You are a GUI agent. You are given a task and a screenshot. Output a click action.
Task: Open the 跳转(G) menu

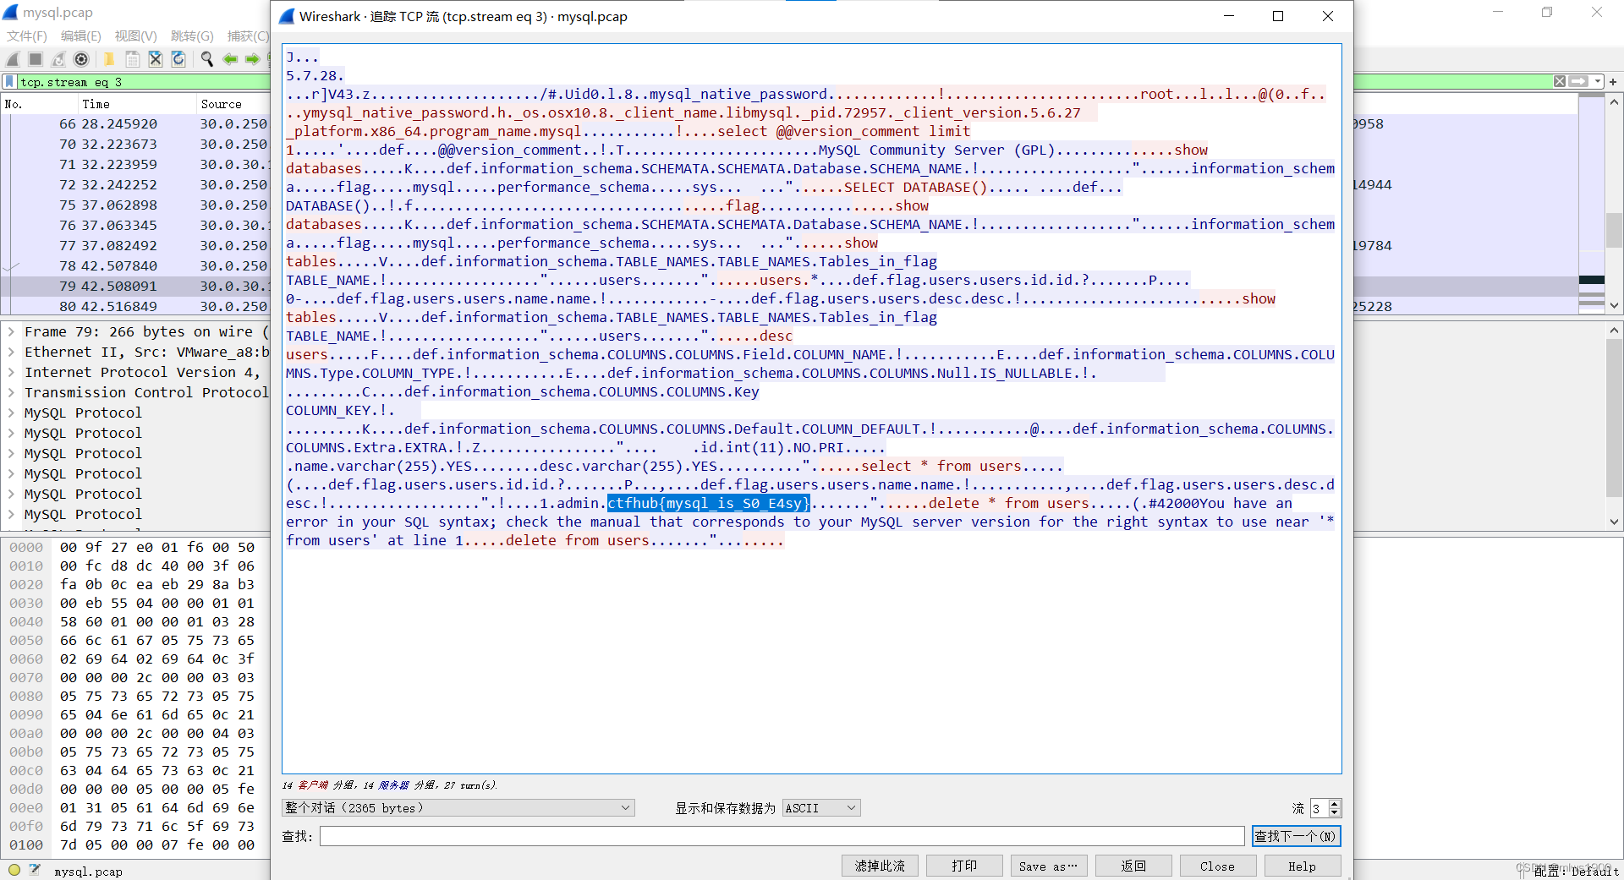click(x=190, y=36)
